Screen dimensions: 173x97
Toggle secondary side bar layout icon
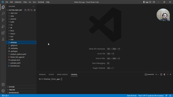(x=150, y=2)
